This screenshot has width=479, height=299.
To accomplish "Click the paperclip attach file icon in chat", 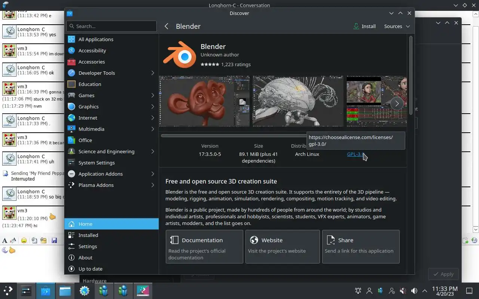I will [34, 240].
